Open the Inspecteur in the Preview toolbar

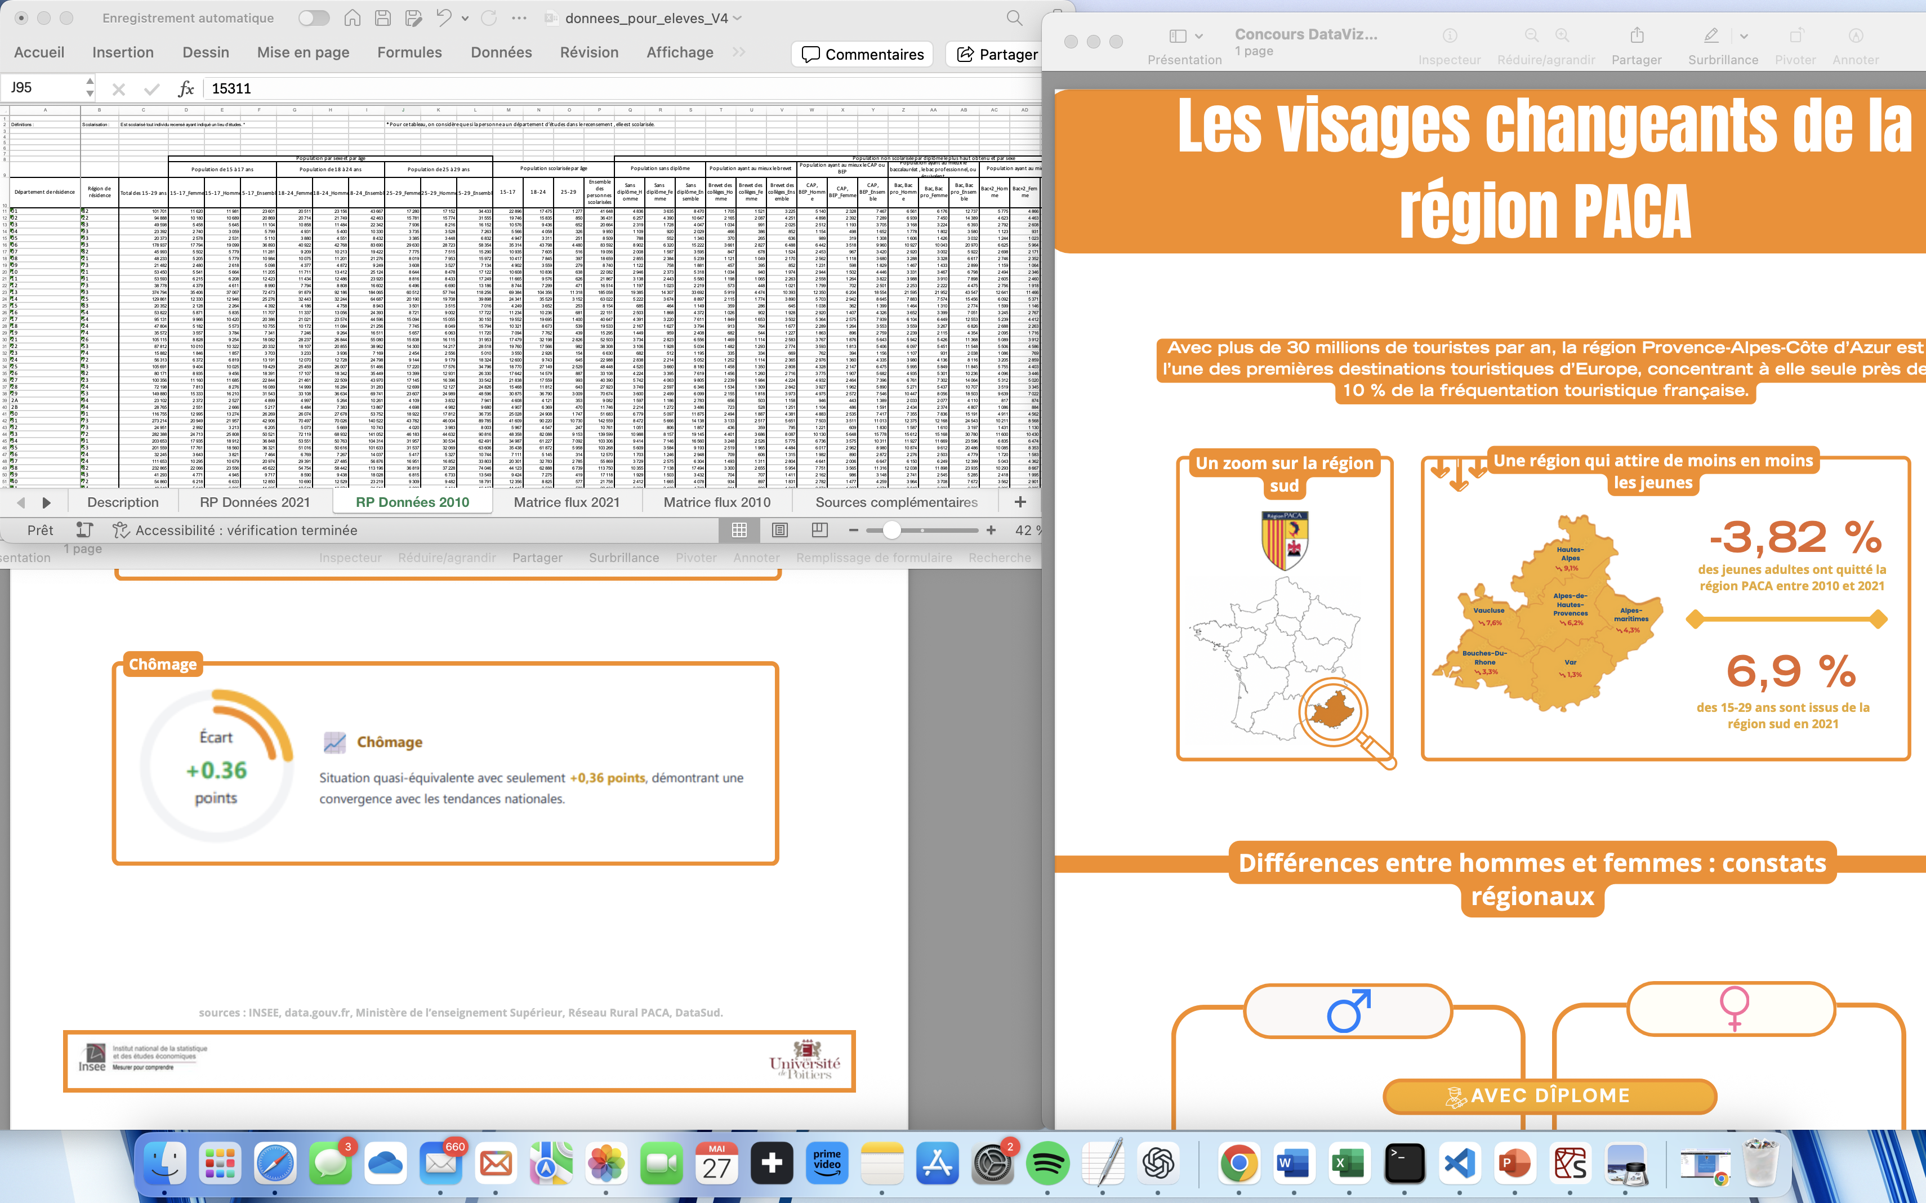tap(1451, 36)
